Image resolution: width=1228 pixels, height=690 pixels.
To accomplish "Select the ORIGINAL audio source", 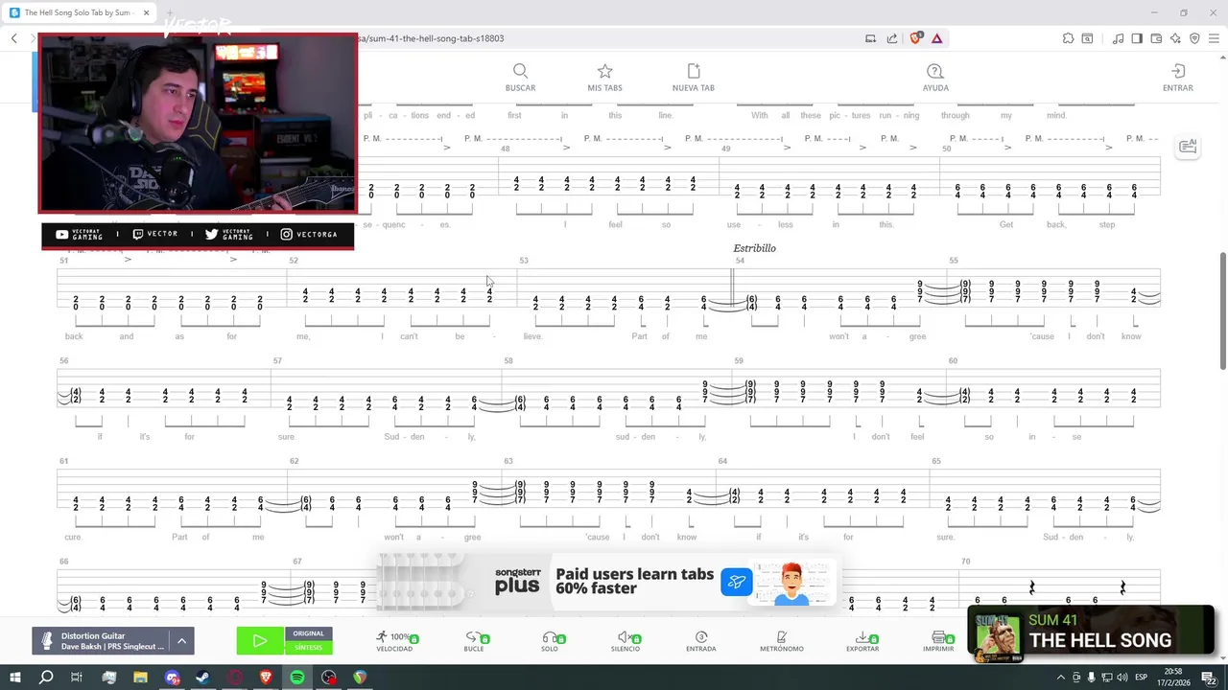I will click(x=308, y=633).
